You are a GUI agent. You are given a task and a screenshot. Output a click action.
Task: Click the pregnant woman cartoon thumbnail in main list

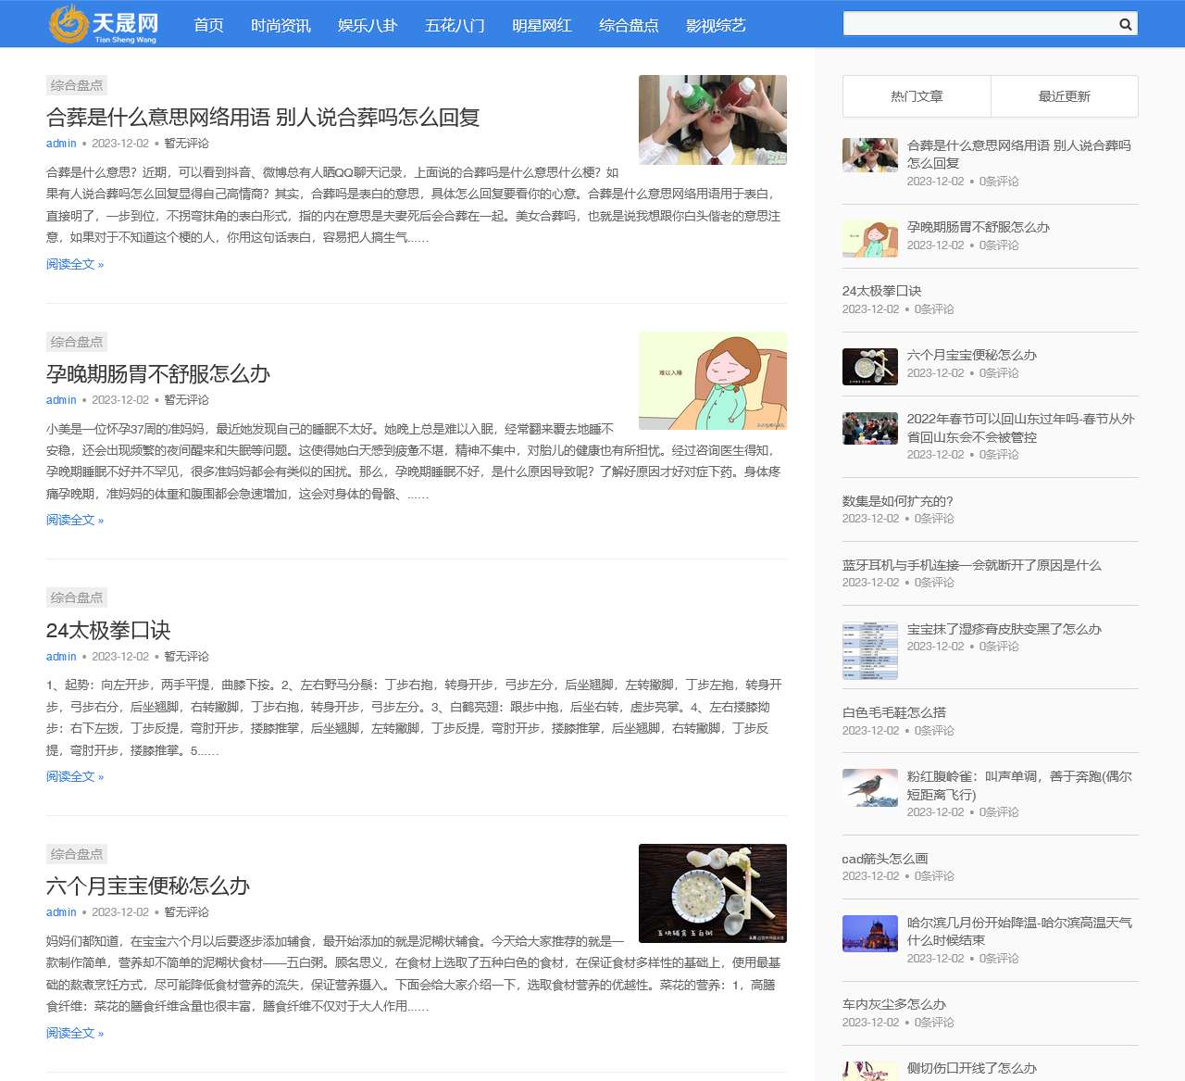pos(712,381)
